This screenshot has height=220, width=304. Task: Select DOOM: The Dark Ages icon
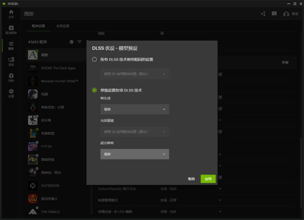(33, 68)
